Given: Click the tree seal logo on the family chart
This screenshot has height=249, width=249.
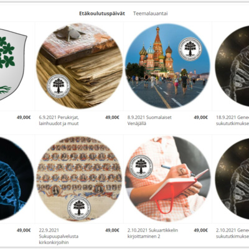Looking at the screenshot, I should click(79, 208).
